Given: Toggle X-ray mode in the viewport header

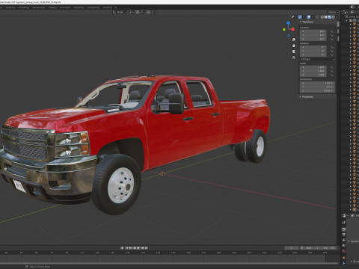Looking at the screenshot, I should pos(317,17).
